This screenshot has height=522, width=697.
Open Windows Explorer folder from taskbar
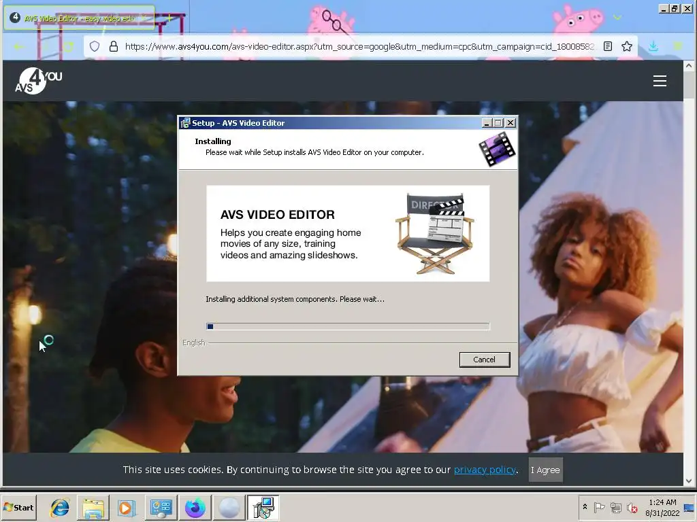pyautogui.click(x=93, y=507)
